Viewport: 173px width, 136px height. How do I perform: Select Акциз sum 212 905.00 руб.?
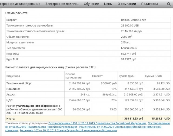[133, 95]
